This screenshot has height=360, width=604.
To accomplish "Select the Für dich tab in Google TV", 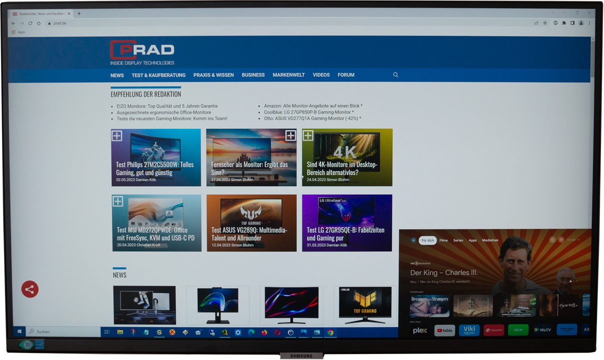I will [428, 240].
